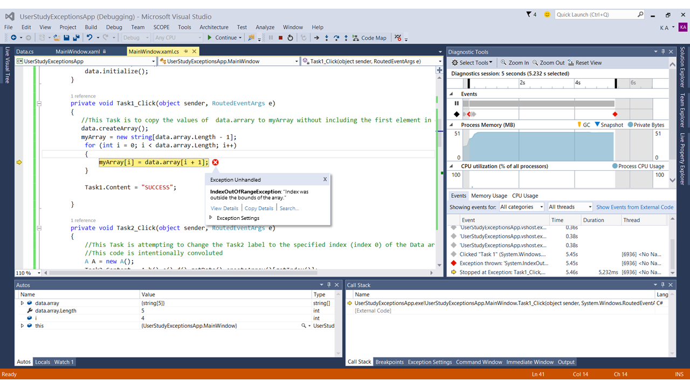Click the Step Out icon

click(346, 38)
